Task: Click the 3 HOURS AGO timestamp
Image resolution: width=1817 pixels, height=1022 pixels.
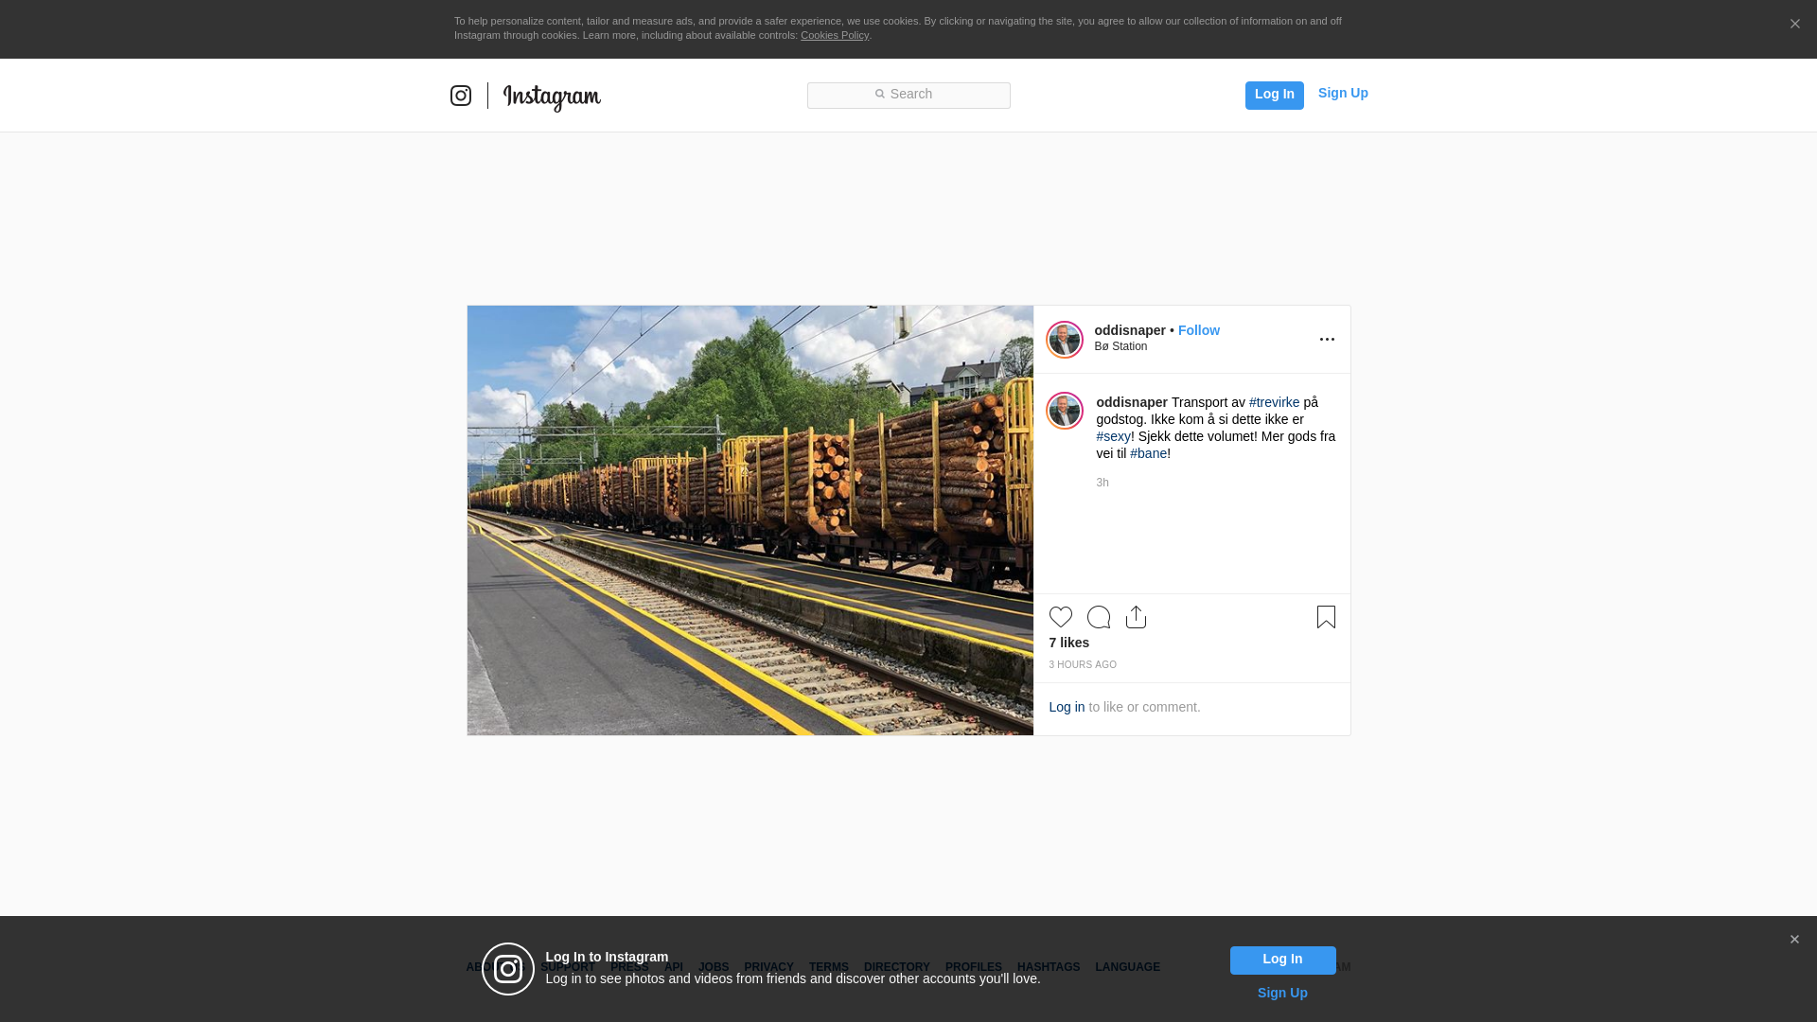Action: 1083,665
